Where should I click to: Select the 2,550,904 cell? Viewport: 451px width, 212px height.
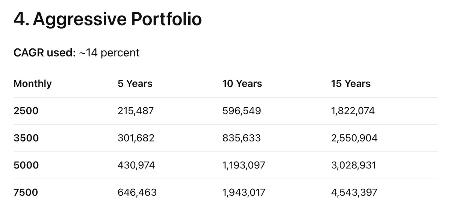(x=354, y=138)
